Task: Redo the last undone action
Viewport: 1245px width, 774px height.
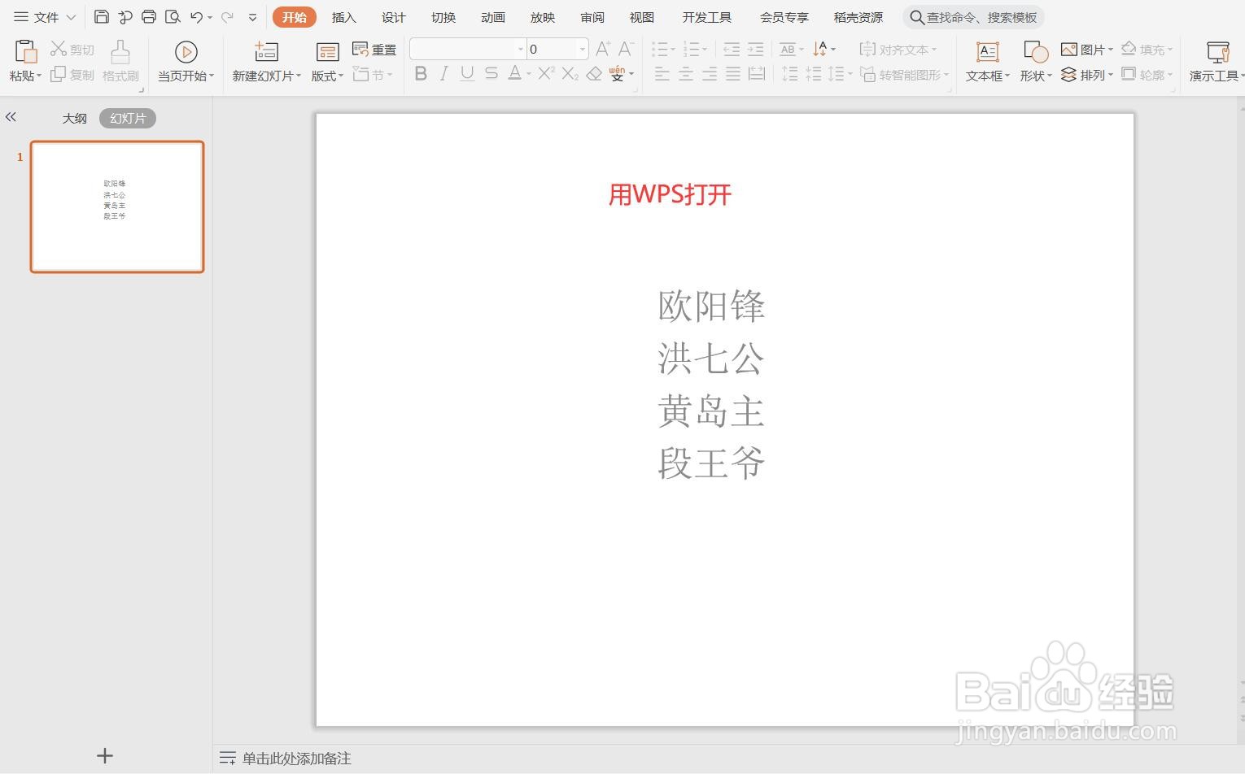Action: (227, 17)
